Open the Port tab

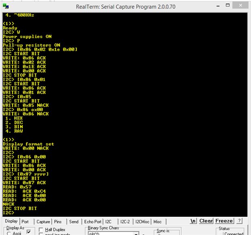pyautogui.click(x=25, y=222)
